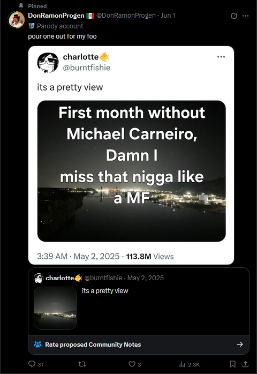Click the Grok circle-slash icon
257x374 pixels.
click(233, 16)
